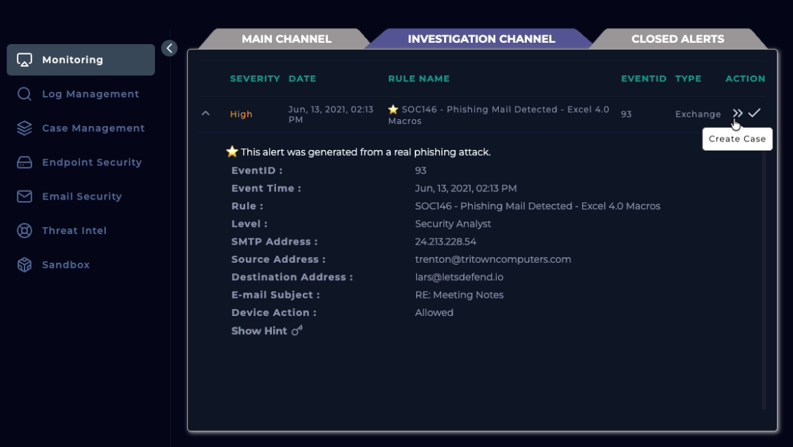Select the Investigation Channel tab

coord(481,39)
